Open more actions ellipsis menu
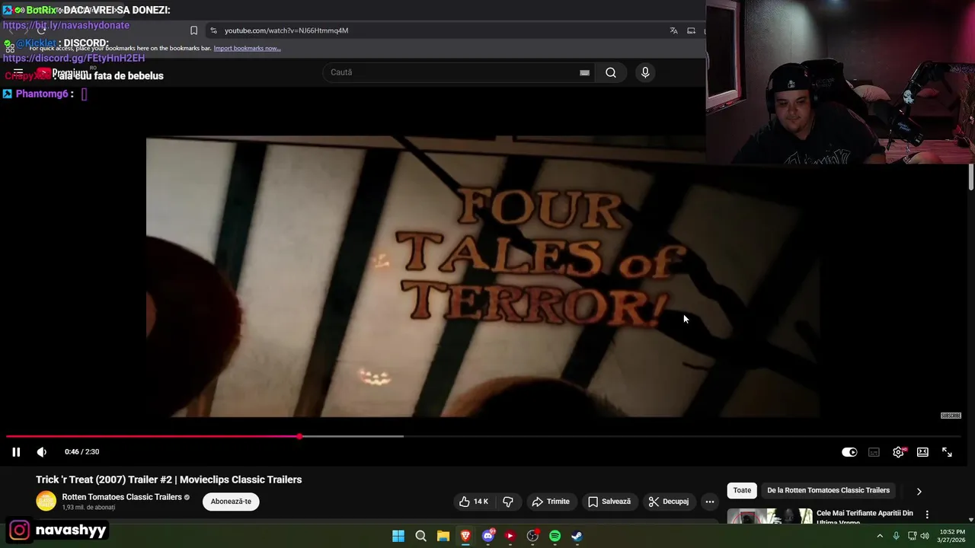Image resolution: width=975 pixels, height=548 pixels. pos(710,502)
